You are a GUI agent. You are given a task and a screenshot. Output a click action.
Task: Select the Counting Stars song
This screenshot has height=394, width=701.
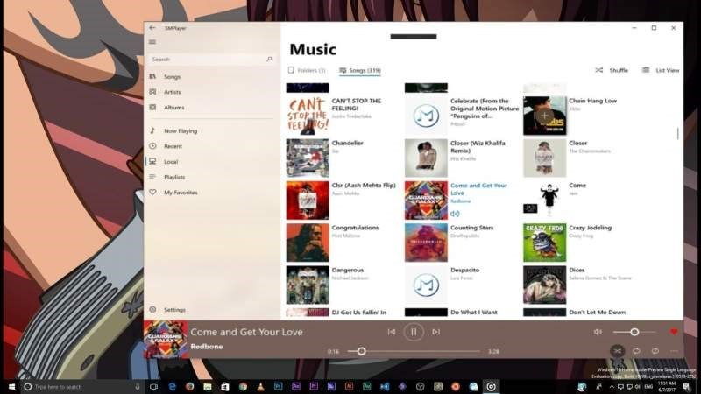tap(471, 228)
